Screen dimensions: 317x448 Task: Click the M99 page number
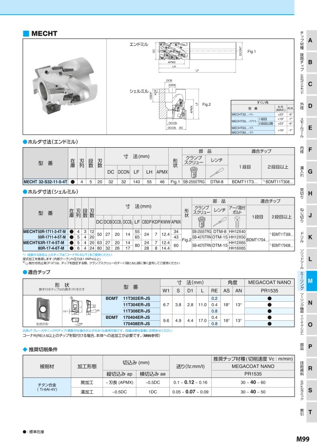coord(302,440)
